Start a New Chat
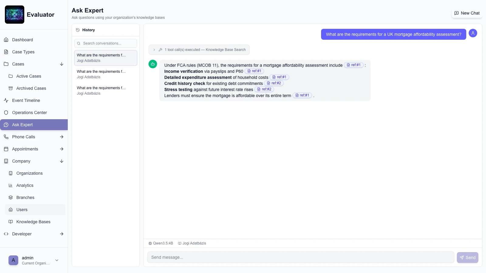 467,13
